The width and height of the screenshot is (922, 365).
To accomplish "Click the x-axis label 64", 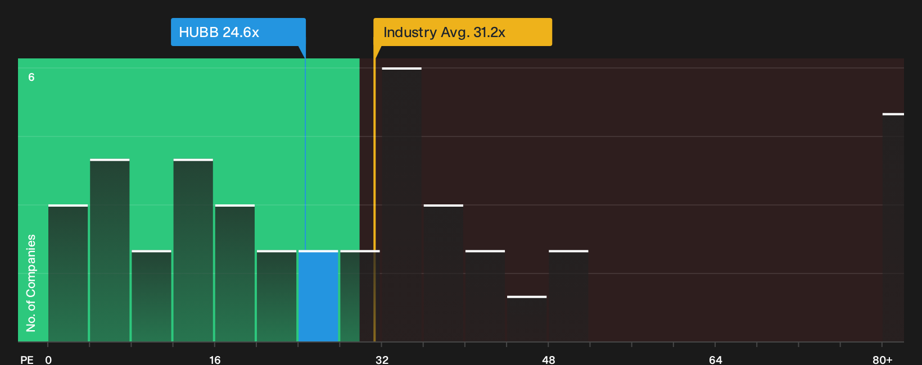I will [x=715, y=359].
